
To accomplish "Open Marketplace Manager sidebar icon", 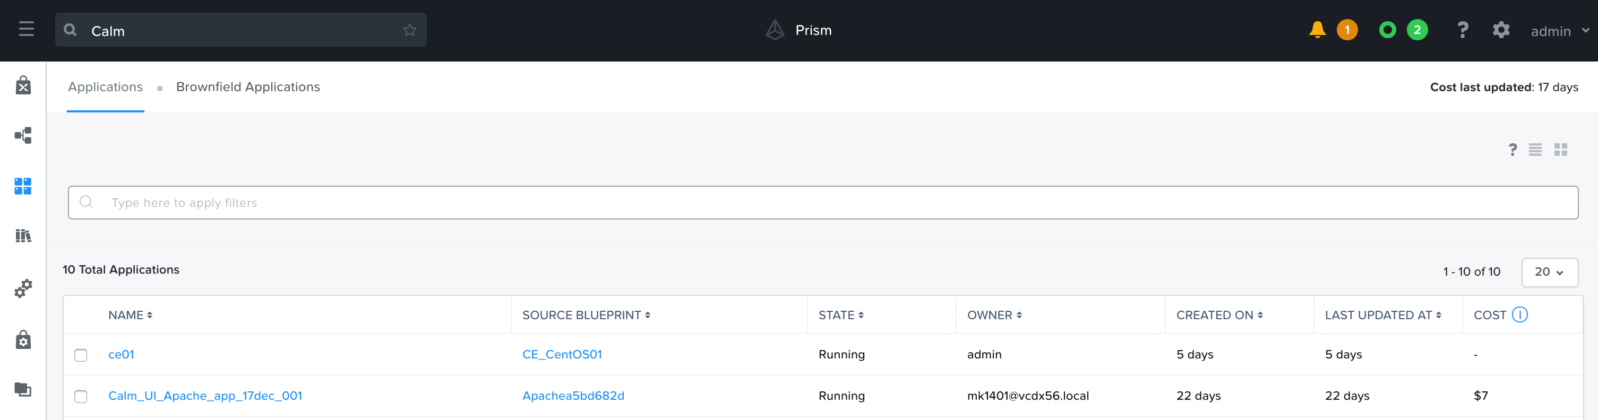I will pos(23,85).
